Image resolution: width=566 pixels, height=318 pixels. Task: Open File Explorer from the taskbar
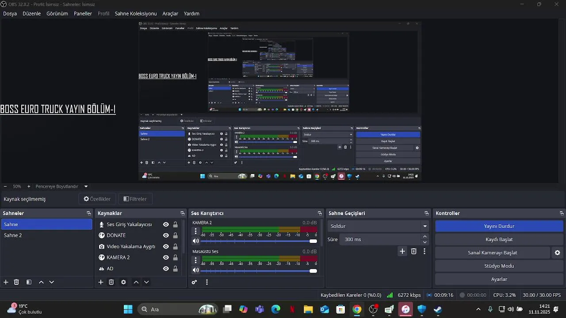click(308, 309)
